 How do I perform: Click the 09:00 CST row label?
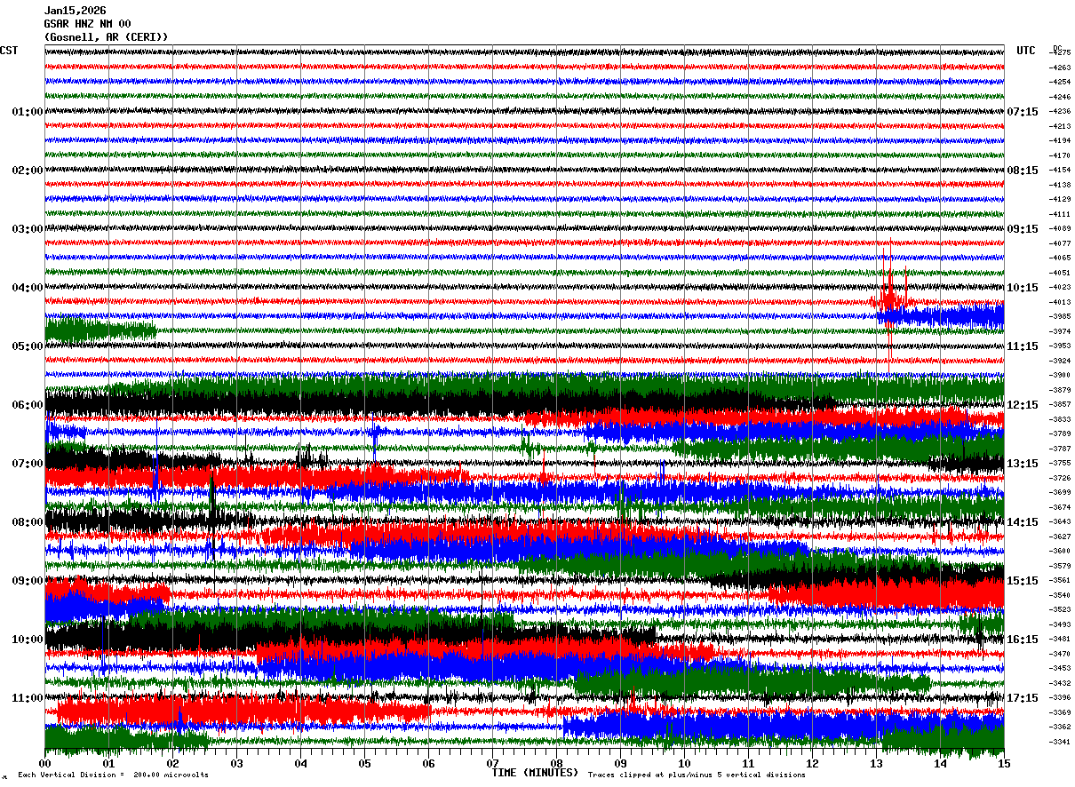pos(28,581)
